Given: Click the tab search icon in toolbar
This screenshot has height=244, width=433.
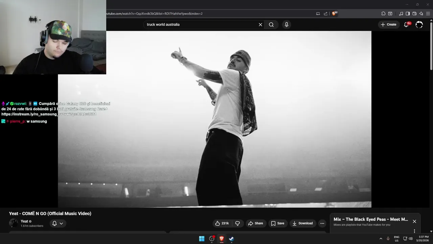Looking at the screenshot, I should (x=390, y=14).
